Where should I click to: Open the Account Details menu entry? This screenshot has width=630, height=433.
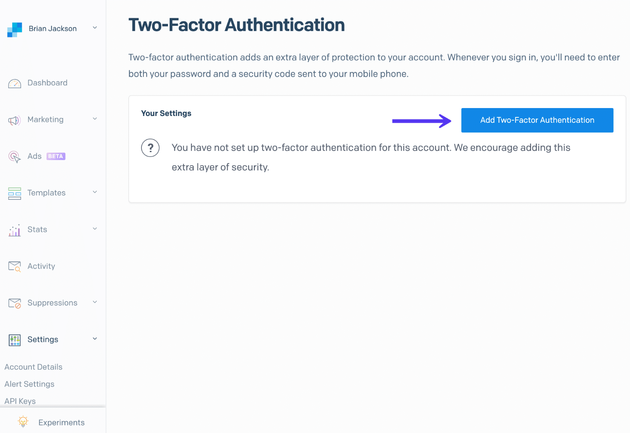tap(33, 367)
